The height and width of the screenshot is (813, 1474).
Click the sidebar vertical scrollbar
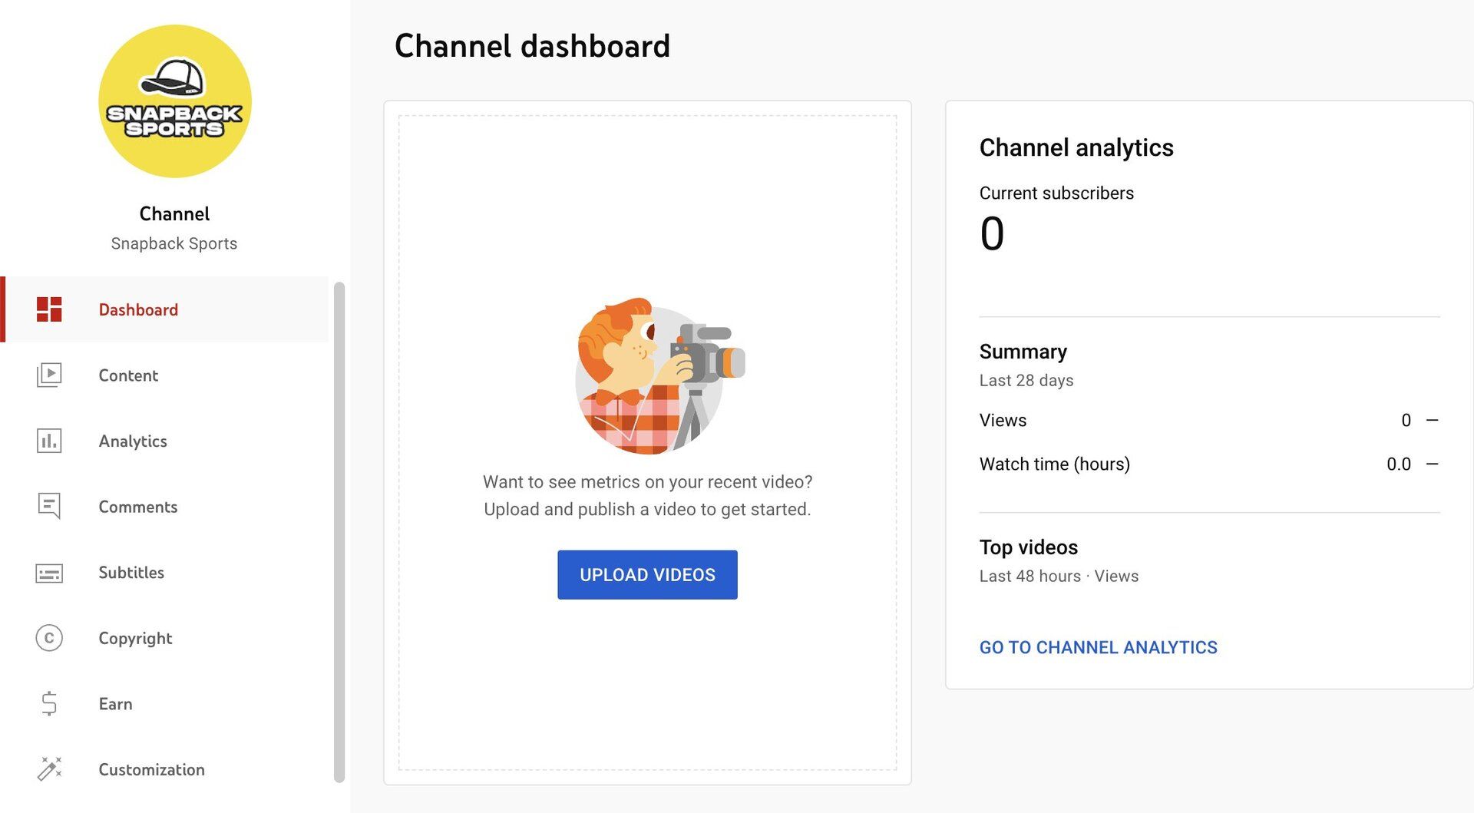click(x=339, y=531)
